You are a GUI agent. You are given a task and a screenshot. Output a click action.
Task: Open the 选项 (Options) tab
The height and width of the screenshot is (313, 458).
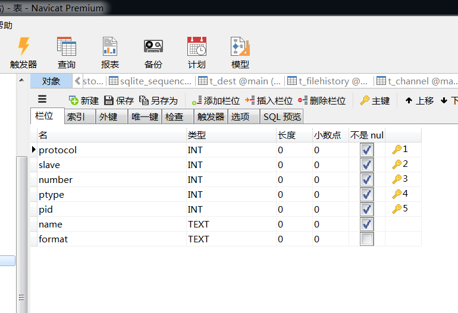point(244,116)
